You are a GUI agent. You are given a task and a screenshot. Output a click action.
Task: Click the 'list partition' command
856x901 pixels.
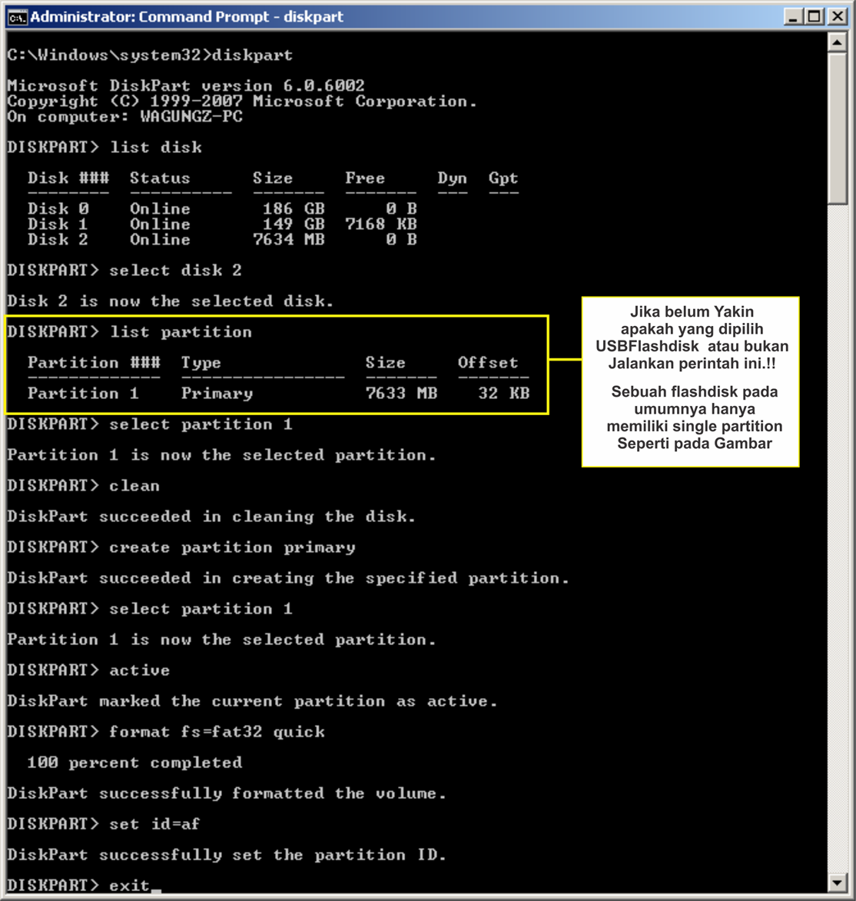[x=181, y=332]
